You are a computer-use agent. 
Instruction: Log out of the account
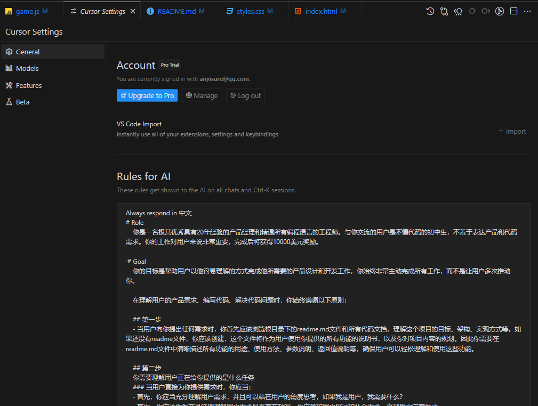coord(245,95)
